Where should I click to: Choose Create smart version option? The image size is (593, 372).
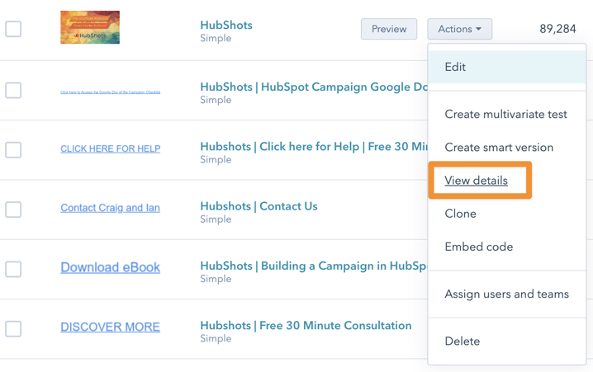coord(499,148)
